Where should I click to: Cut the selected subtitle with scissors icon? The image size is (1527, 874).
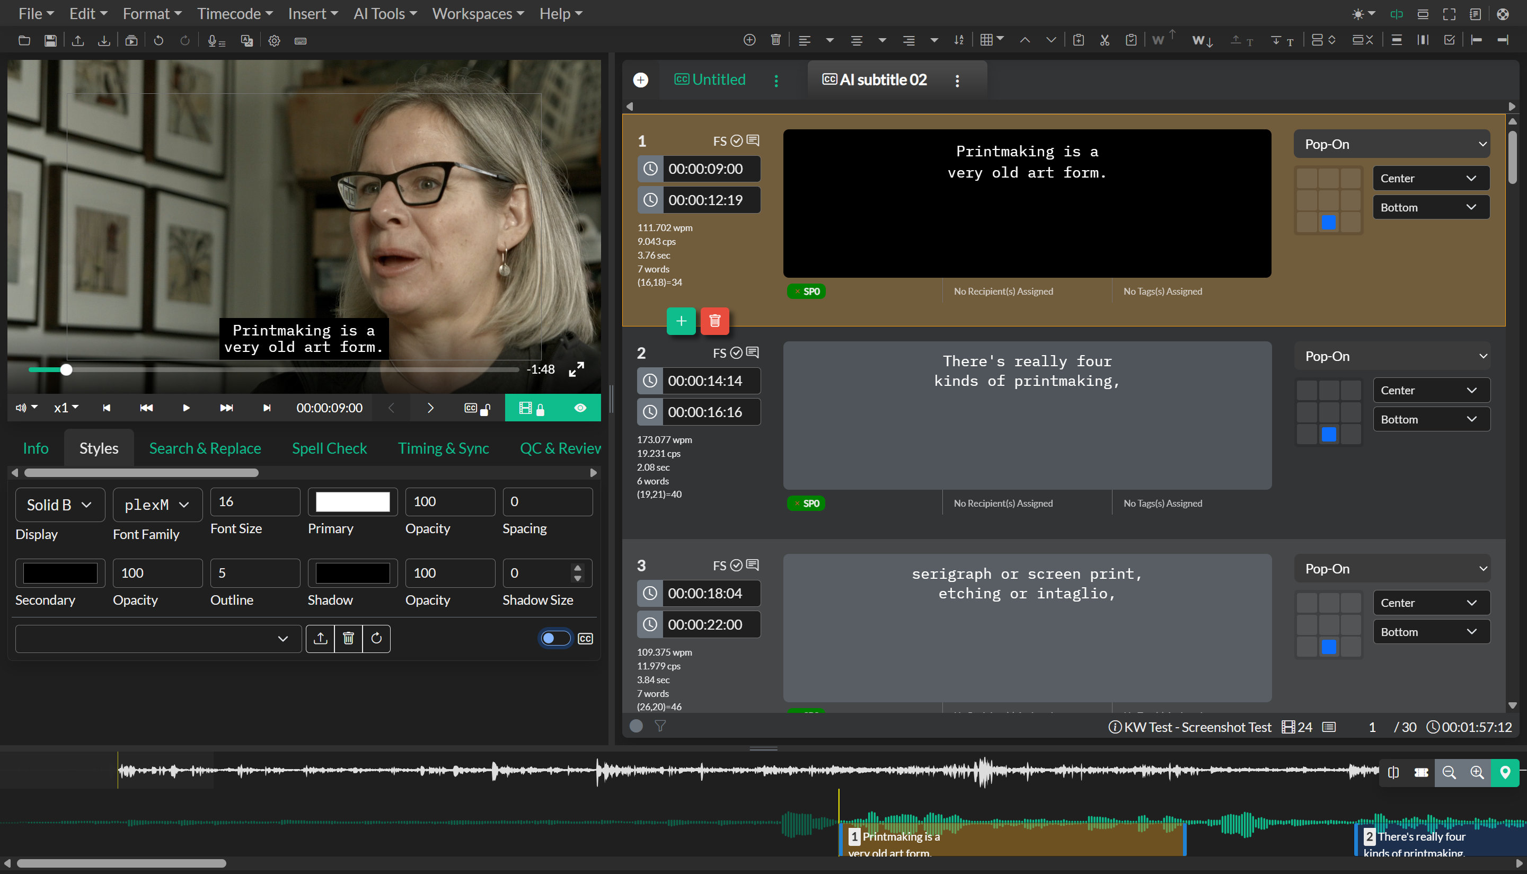pos(1105,40)
